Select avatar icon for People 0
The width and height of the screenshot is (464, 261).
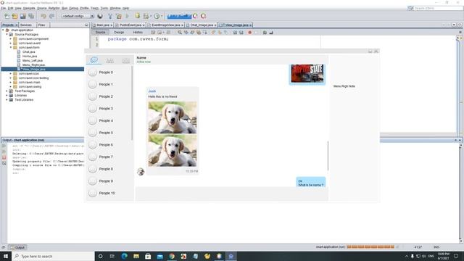92,72
